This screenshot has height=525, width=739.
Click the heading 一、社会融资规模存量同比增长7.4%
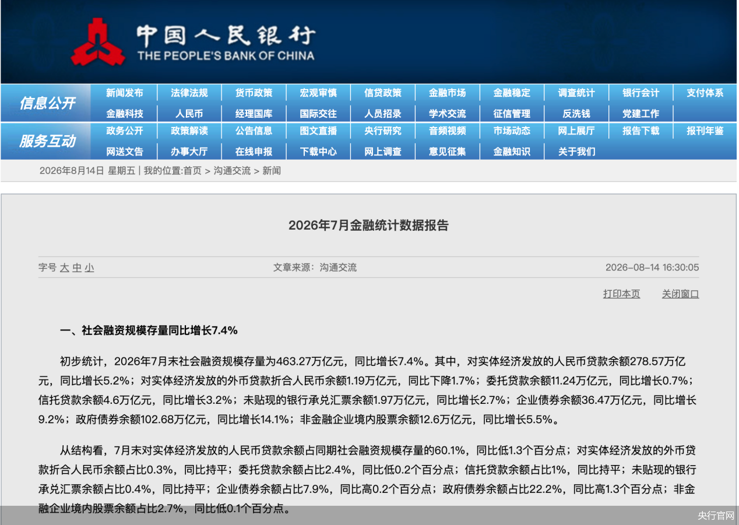click(x=149, y=330)
